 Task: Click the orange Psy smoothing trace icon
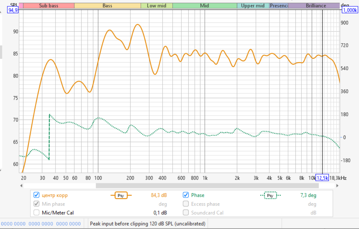[121, 196]
